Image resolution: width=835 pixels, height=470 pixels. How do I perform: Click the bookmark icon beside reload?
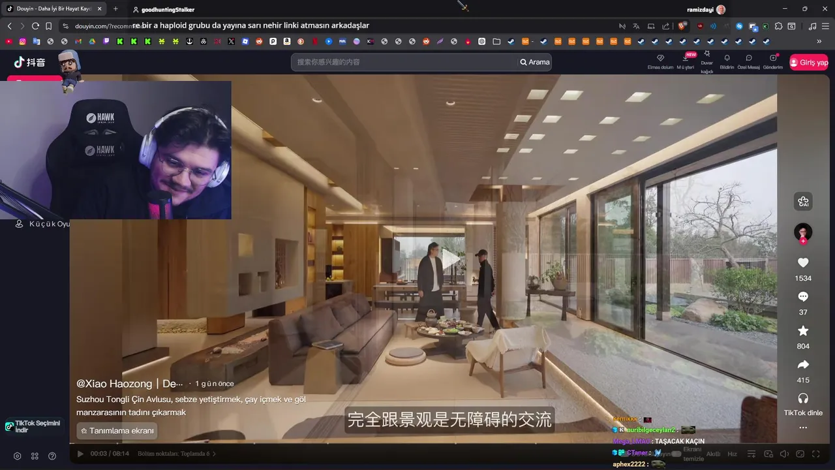48,26
